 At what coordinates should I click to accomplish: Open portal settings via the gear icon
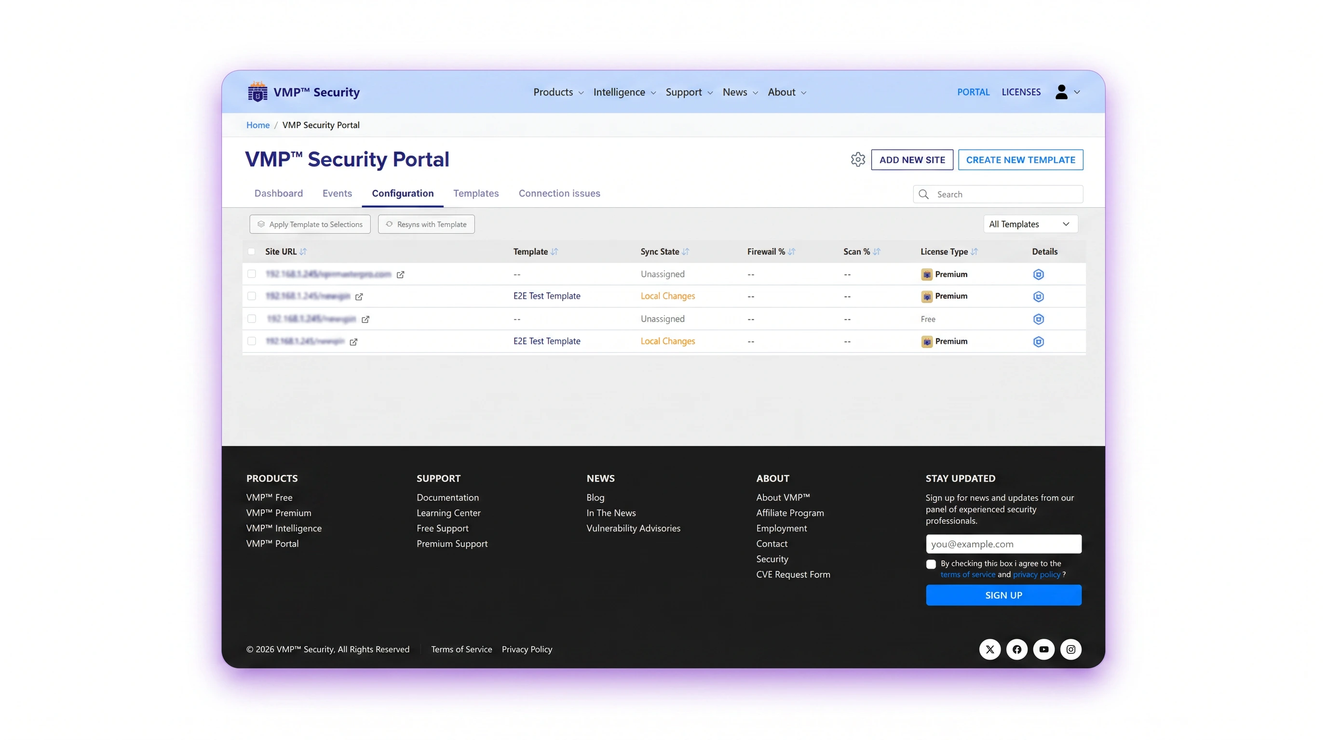click(858, 159)
